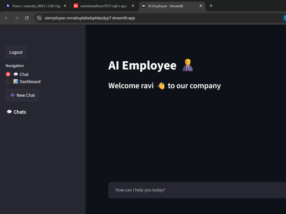Screen dimensions: 286x214
Task: Close the ravindrarathore7073-rgb's apps tab
Action: [133, 6]
